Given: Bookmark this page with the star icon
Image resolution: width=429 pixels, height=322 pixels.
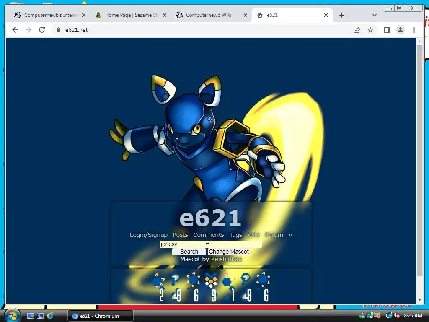Looking at the screenshot, I should click(370, 30).
